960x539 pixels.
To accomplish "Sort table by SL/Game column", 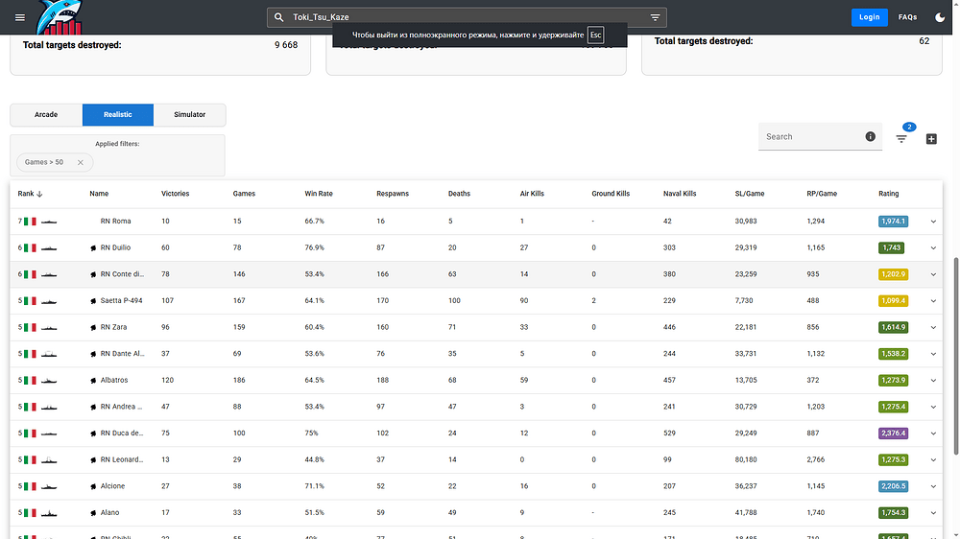I will click(750, 194).
